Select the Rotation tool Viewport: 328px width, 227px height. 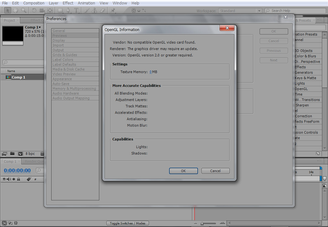coord(34,11)
